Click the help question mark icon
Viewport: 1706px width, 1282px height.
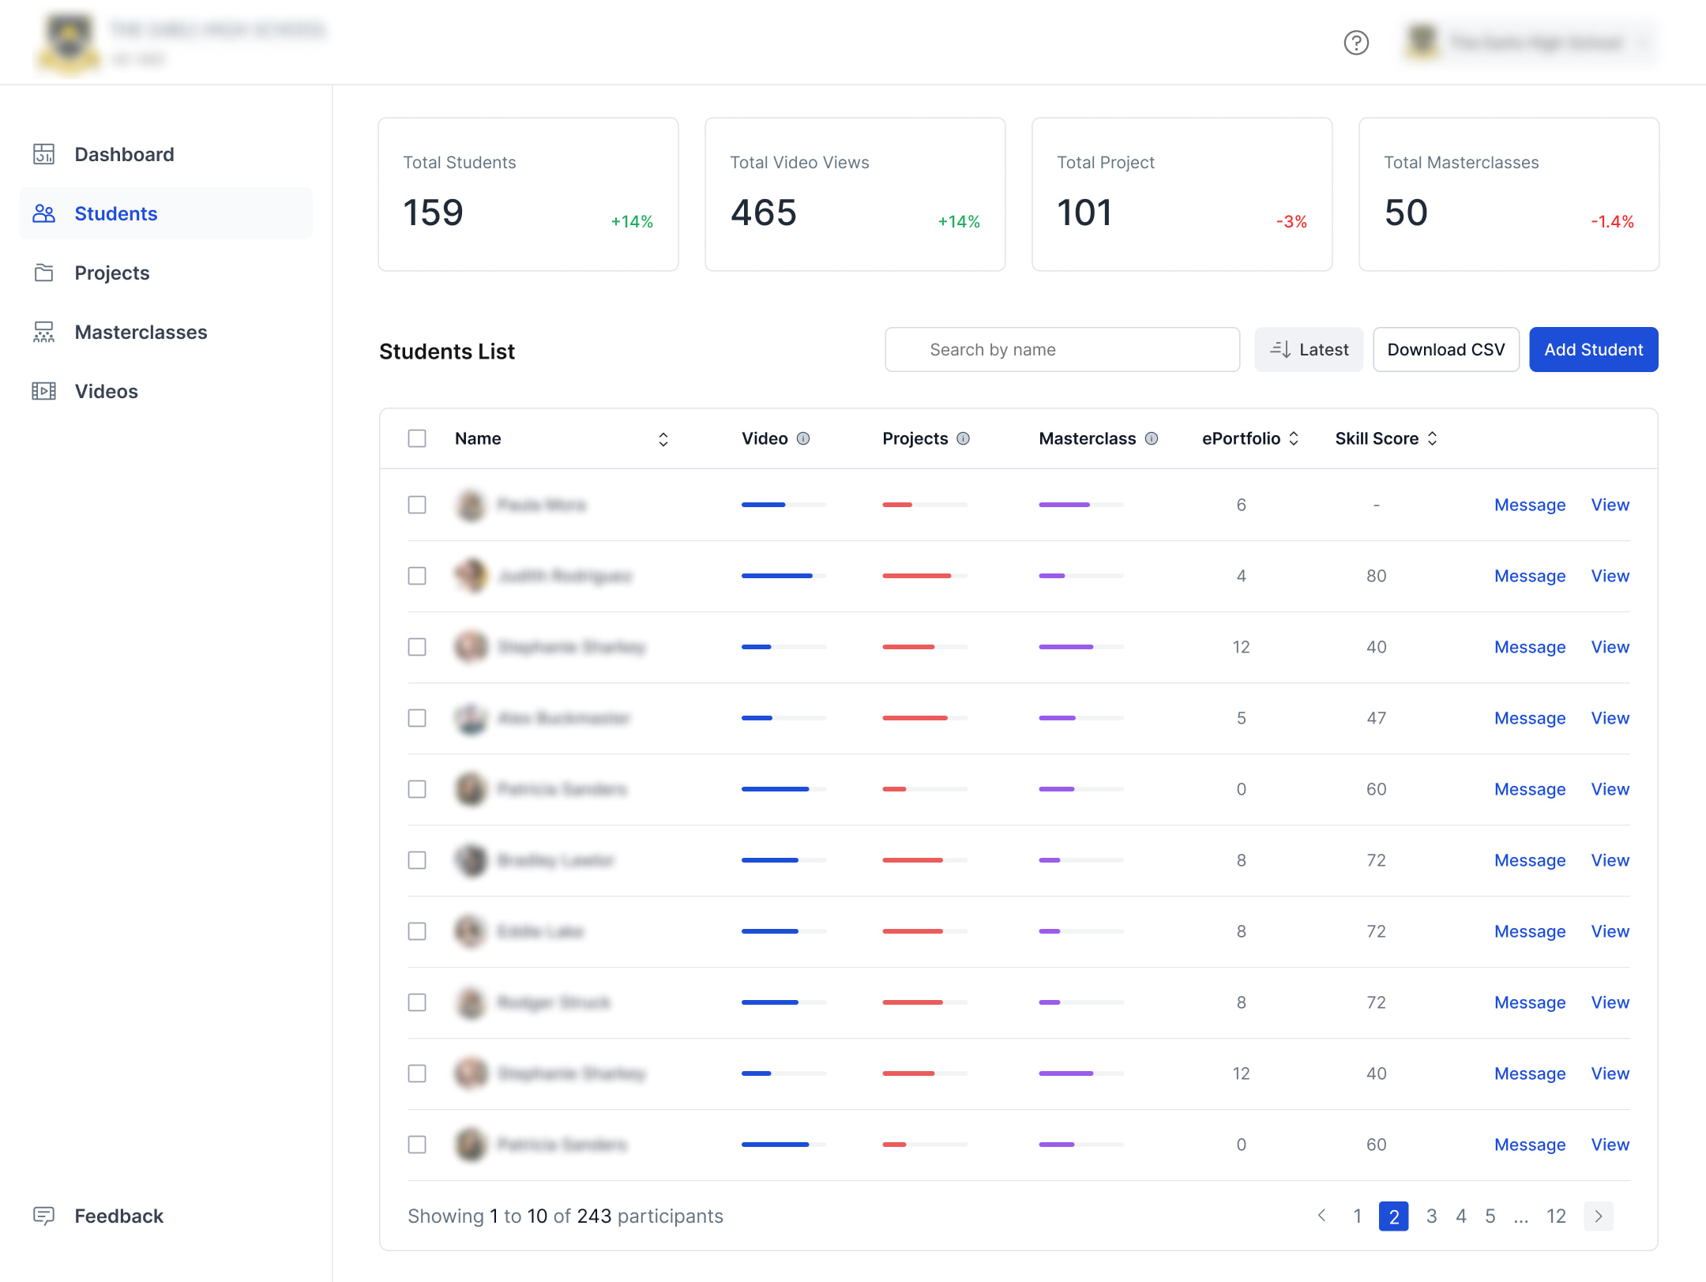pos(1356,43)
